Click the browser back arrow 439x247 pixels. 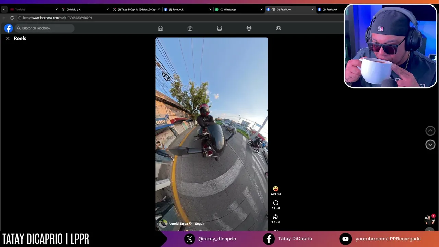click(4, 18)
